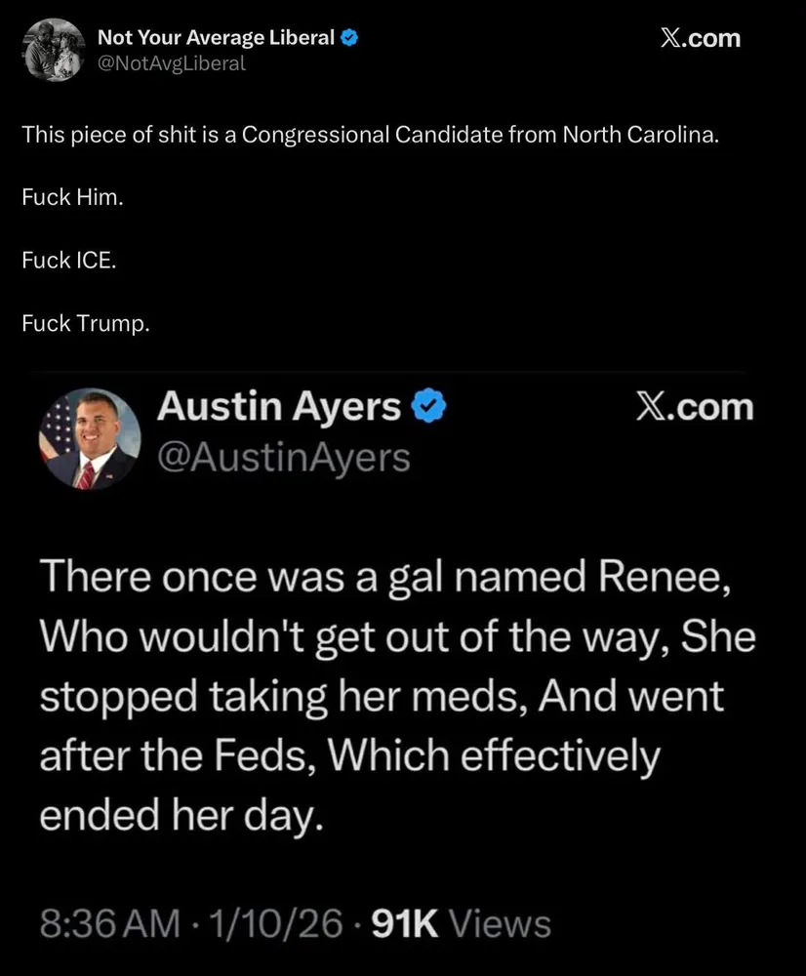
Task: Open the @AustinAyers handle
Action: pos(284,458)
